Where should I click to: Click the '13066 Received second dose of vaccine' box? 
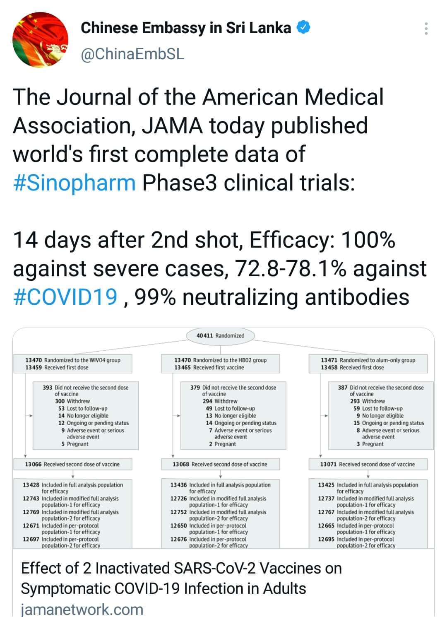point(73,464)
